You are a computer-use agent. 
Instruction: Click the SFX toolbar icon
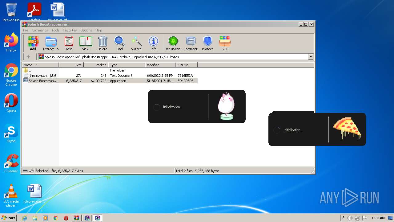(x=225, y=43)
